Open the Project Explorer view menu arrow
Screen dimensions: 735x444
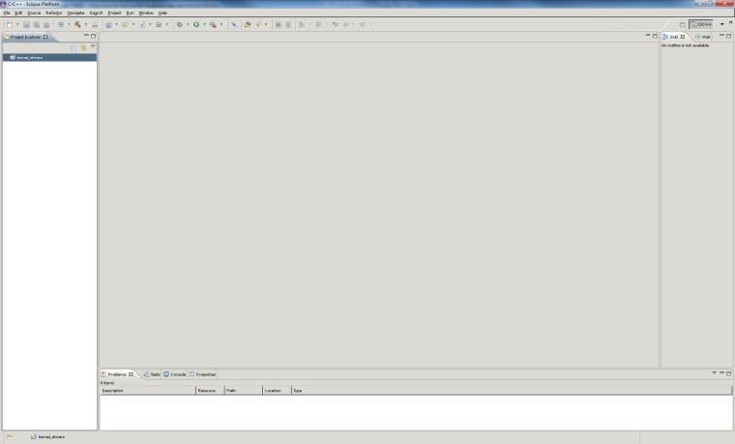[93, 47]
